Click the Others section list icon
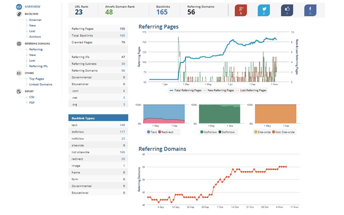 click(x=20, y=73)
